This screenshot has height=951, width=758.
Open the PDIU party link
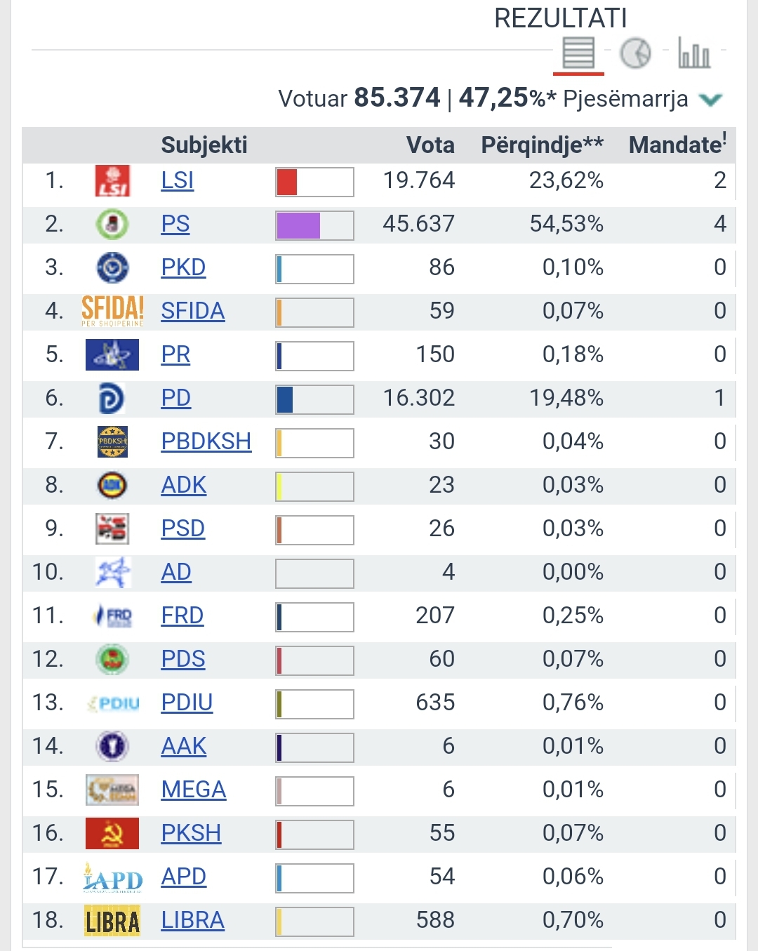tap(187, 703)
